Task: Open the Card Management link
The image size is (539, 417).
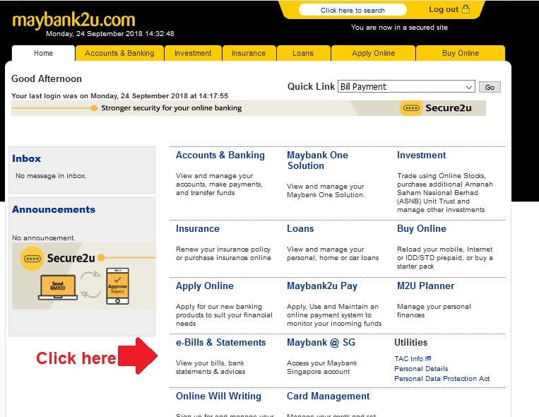Action: (328, 397)
